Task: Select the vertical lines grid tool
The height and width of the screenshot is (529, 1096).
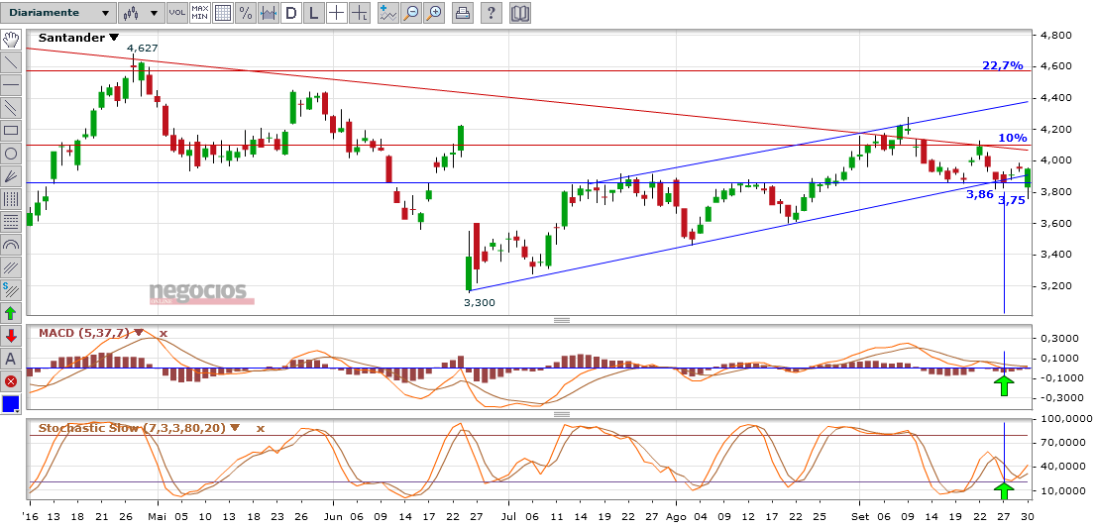Action: [11, 198]
